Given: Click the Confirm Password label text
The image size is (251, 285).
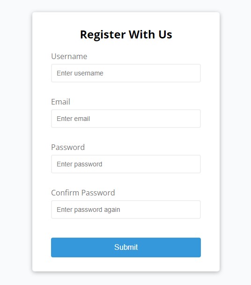Looking at the screenshot, I should click(83, 193).
